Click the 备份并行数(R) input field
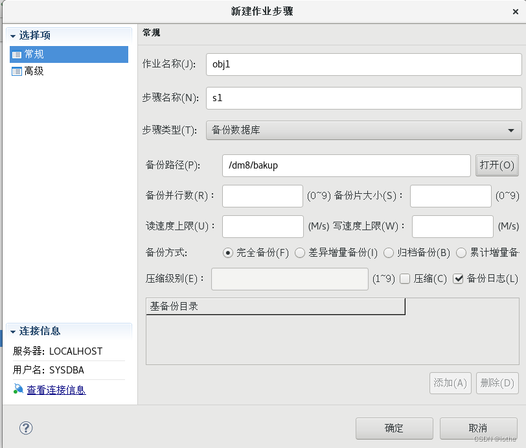This screenshot has height=448, width=526. pyautogui.click(x=262, y=196)
